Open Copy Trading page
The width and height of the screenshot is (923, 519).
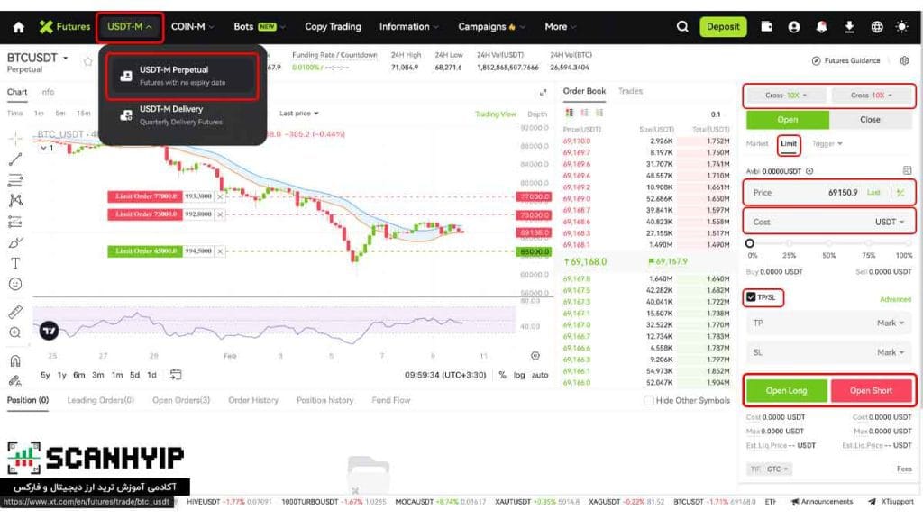(x=333, y=27)
